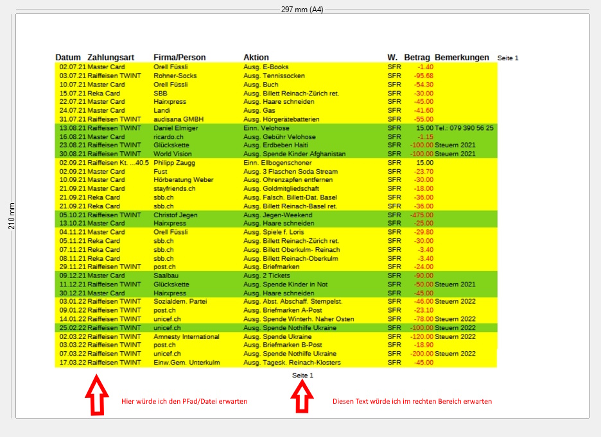The width and height of the screenshot is (601, 437).
Task: Select the amount '-95.68'
Action: coord(424,76)
